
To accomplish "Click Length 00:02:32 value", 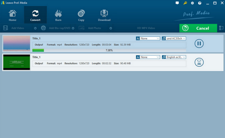I will [107, 63].
